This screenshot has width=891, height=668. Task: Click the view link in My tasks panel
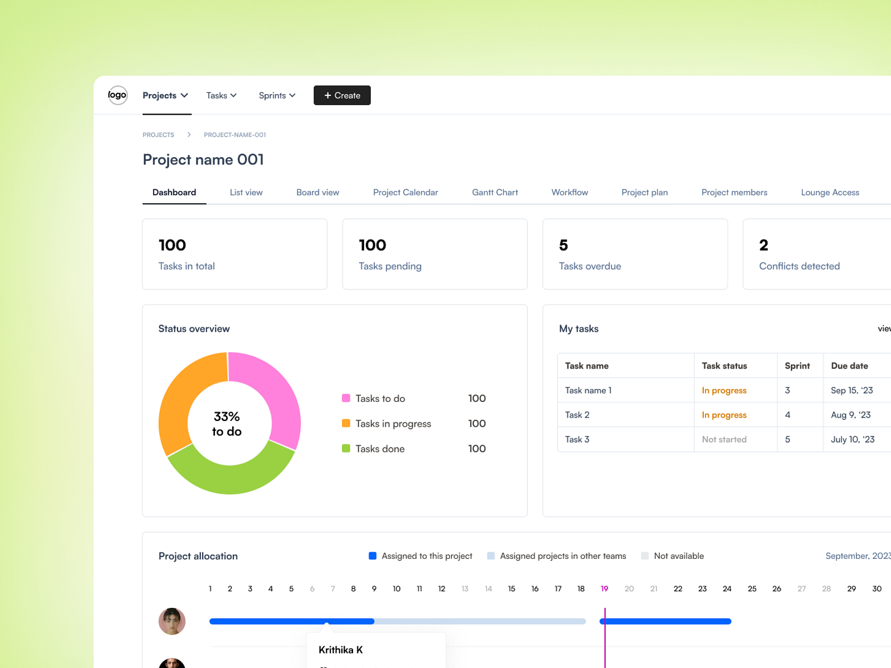click(884, 328)
